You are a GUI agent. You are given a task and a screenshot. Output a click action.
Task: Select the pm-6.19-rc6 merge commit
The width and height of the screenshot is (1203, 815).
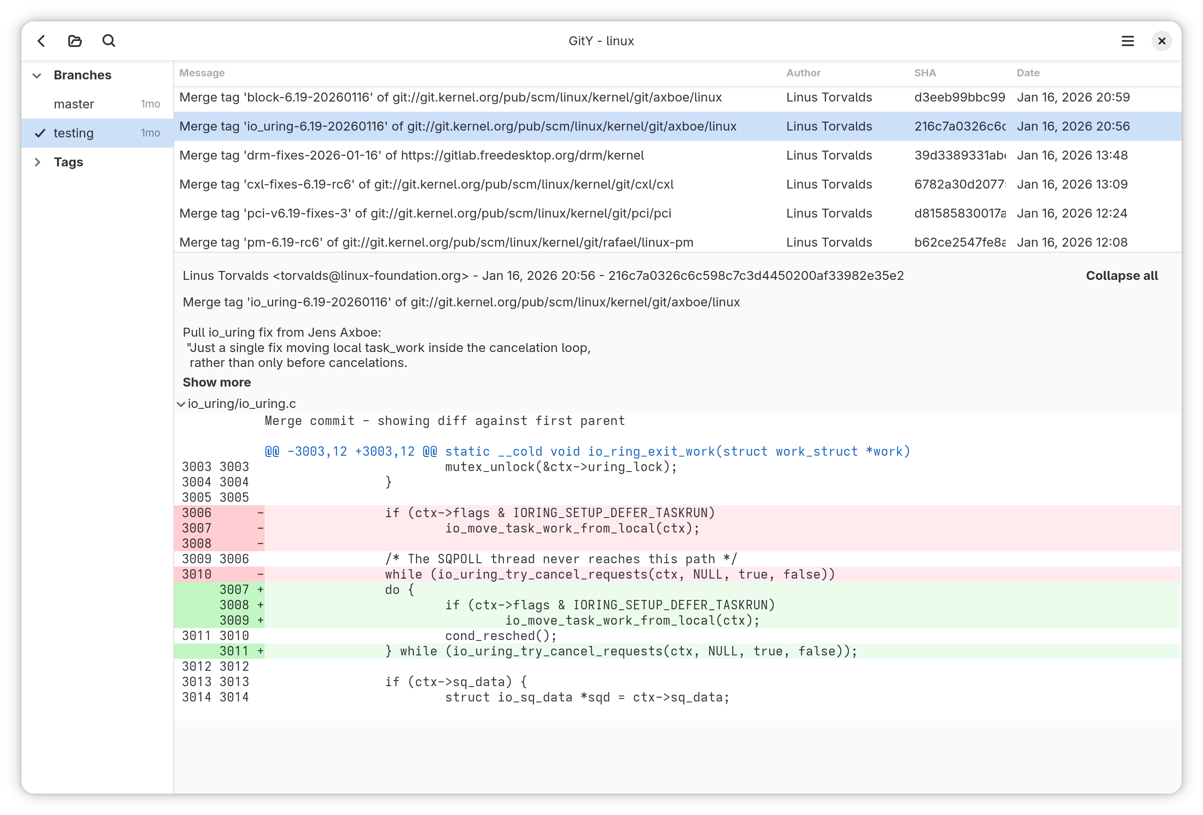(x=438, y=242)
